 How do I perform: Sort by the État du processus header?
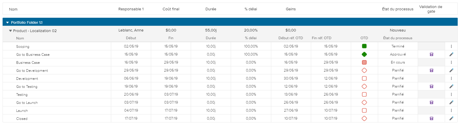tap(397, 9)
